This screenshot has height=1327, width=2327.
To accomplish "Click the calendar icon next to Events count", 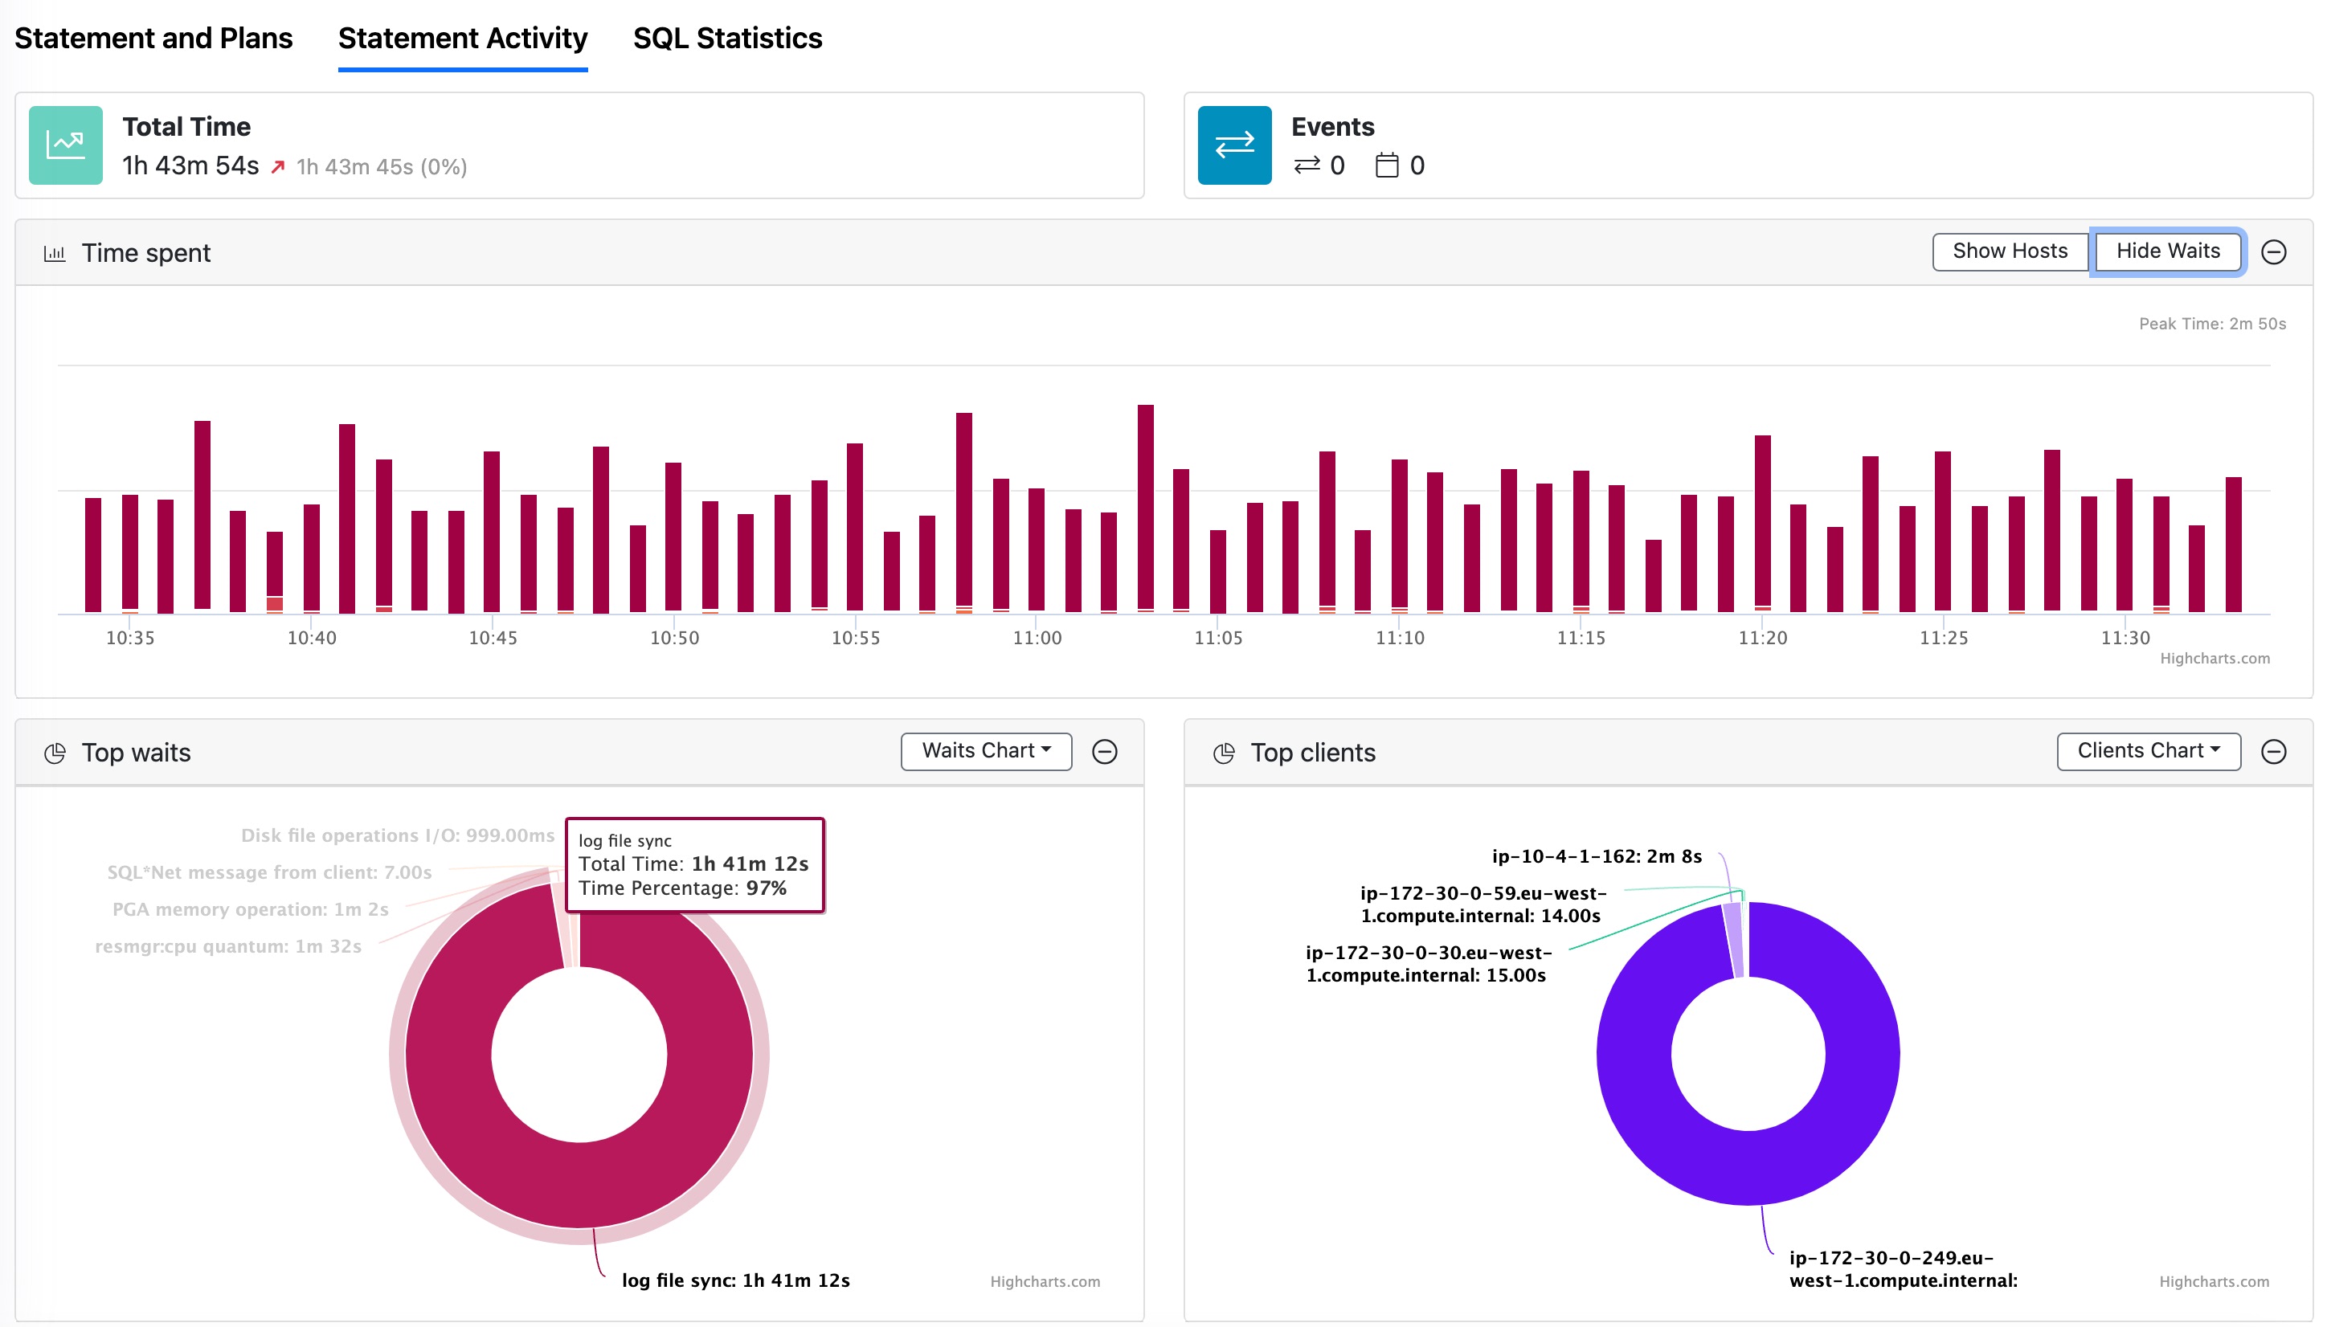I will (1386, 165).
